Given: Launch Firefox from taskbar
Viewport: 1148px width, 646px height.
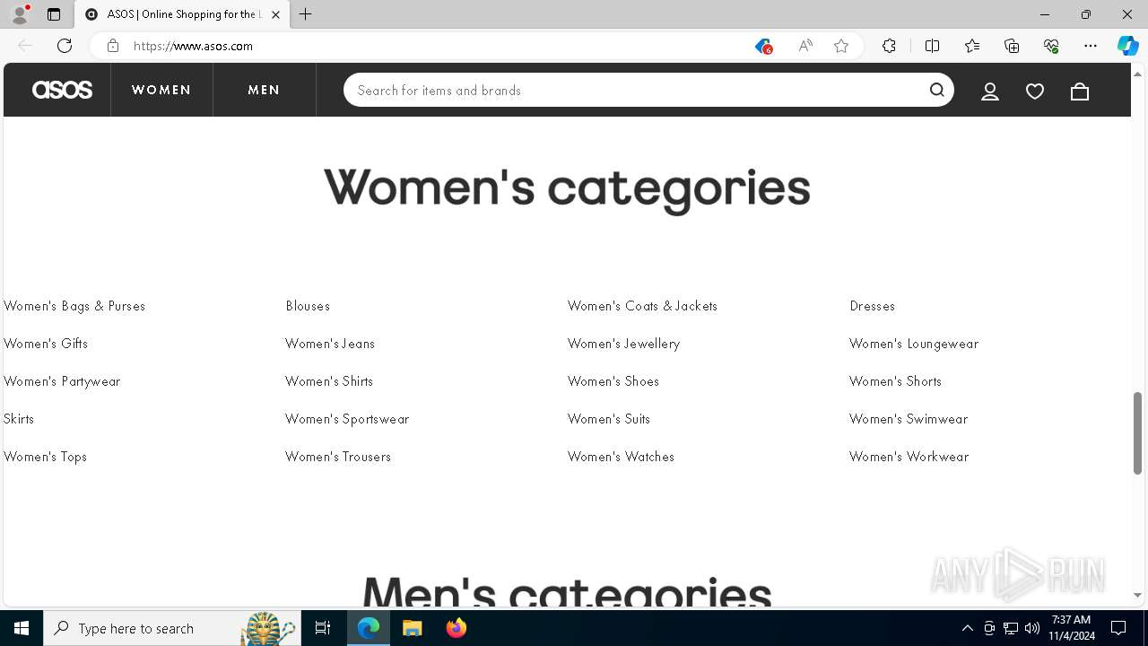Looking at the screenshot, I should 457,628.
